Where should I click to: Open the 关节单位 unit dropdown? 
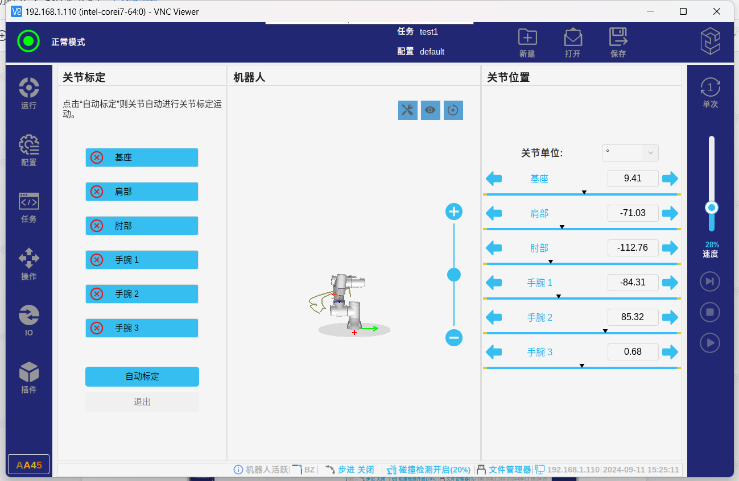[x=630, y=152]
